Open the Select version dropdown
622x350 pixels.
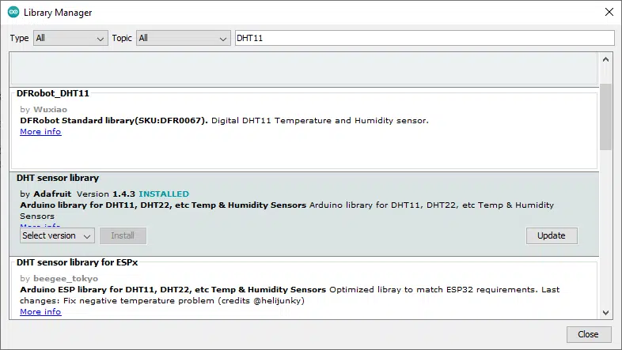click(x=57, y=235)
